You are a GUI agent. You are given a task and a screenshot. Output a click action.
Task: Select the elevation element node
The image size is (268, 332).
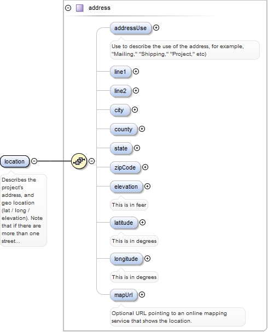pos(126,187)
